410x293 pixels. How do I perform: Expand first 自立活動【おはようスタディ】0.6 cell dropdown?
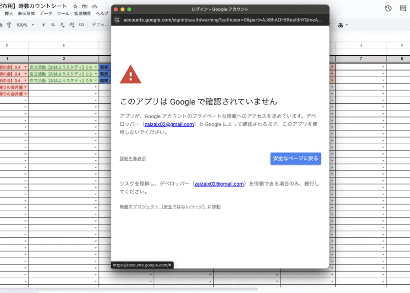tap(95, 67)
